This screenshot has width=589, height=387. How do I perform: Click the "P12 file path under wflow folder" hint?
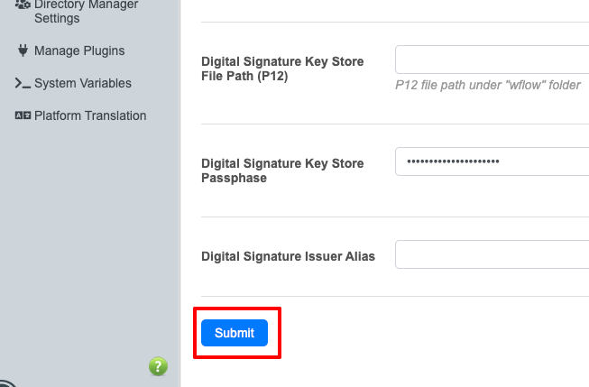tap(488, 86)
